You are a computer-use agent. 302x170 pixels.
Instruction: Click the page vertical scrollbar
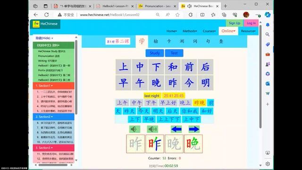(260, 77)
